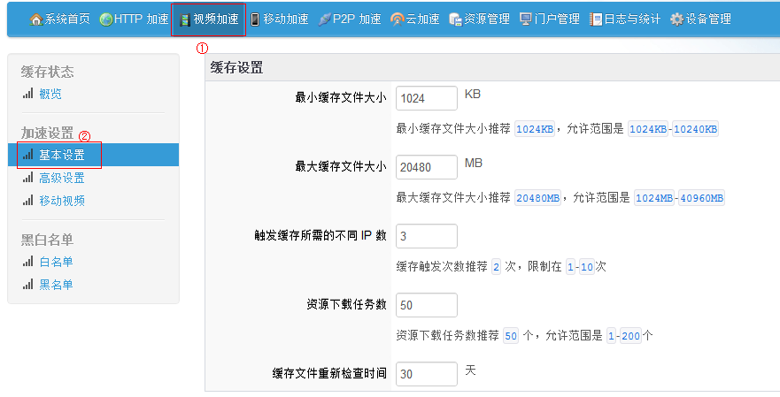Viewport: 780px width, 397px height.
Task: Open 概览 under 缓存状态
Action: pos(50,94)
